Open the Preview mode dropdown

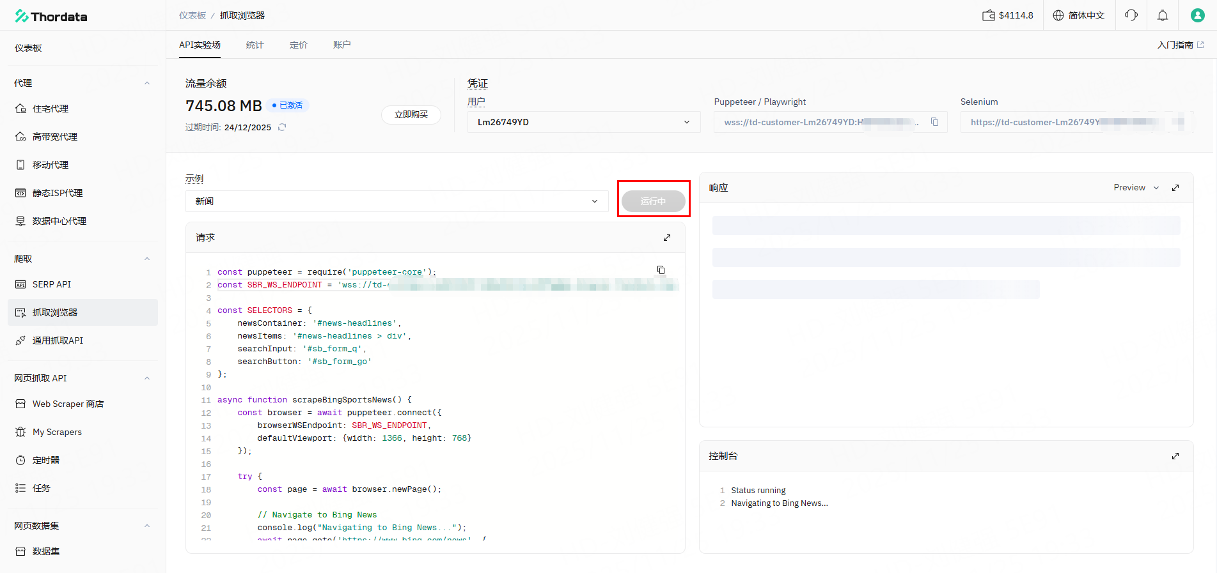tap(1136, 188)
